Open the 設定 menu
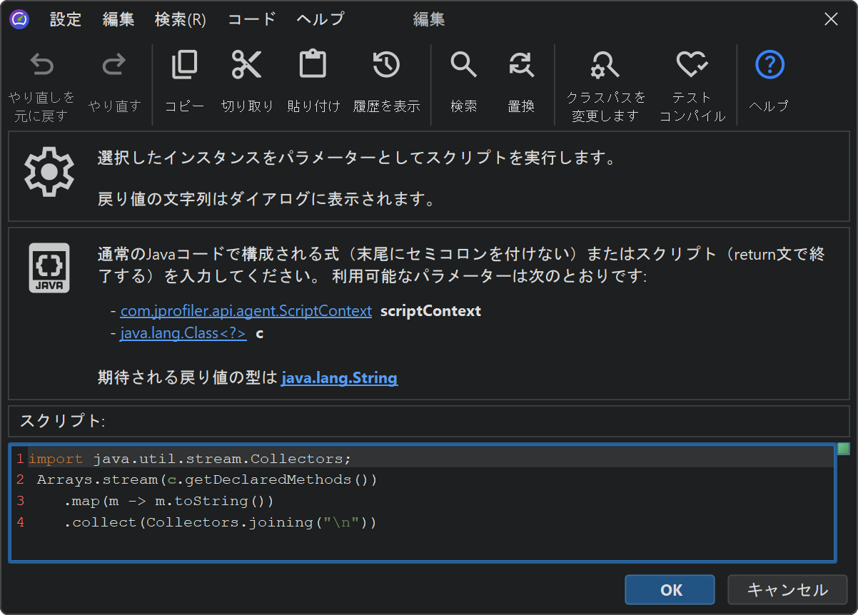 [x=66, y=19]
